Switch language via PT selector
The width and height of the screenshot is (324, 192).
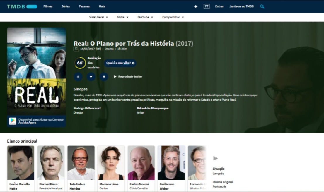[x=207, y=7]
